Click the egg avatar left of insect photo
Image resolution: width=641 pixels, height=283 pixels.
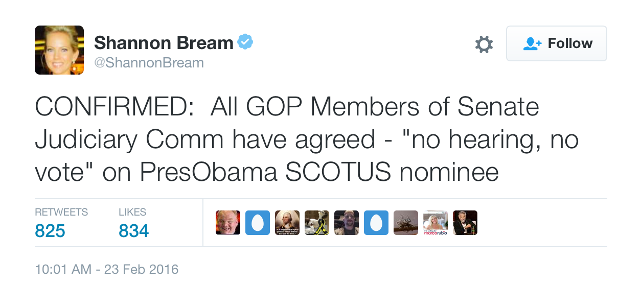tap(376, 223)
